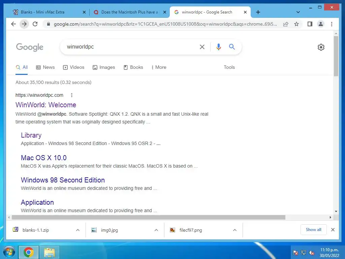Image resolution: width=345 pixels, height=259 pixels.
Task: Click the vertical scrollbar thumb
Action: click(x=336, y=56)
